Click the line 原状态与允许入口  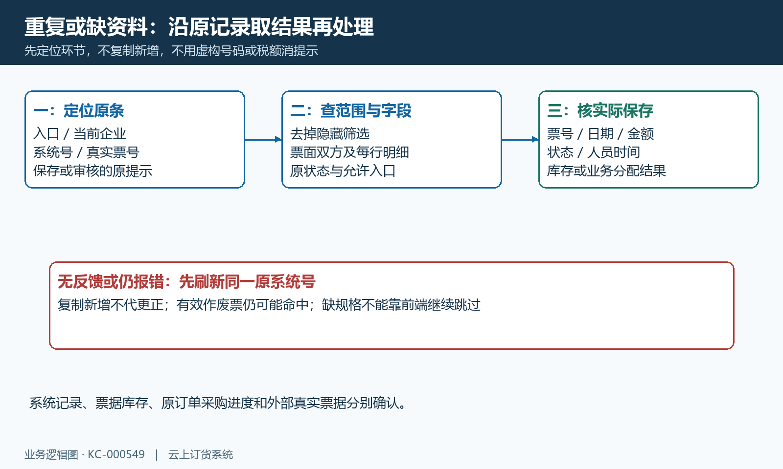click(343, 171)
